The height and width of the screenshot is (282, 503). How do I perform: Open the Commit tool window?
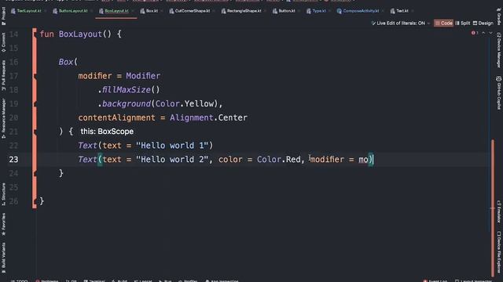point(3,42)
